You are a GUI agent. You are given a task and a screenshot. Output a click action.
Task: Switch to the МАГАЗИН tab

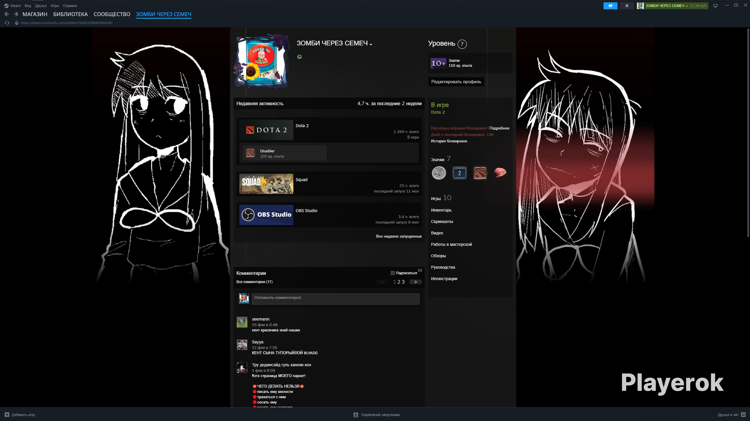click(x=35, y=14)
